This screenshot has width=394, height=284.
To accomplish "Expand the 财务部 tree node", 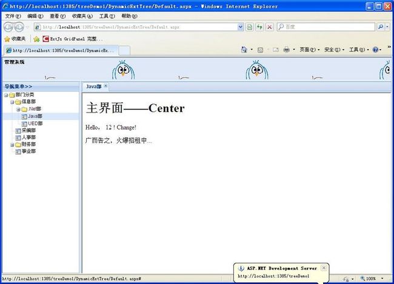I will click(12, 145).
